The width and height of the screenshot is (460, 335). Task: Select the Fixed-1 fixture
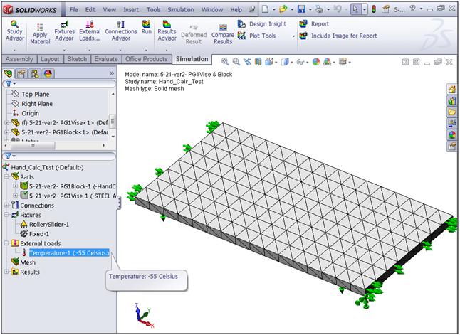click(x=34, y=234)
